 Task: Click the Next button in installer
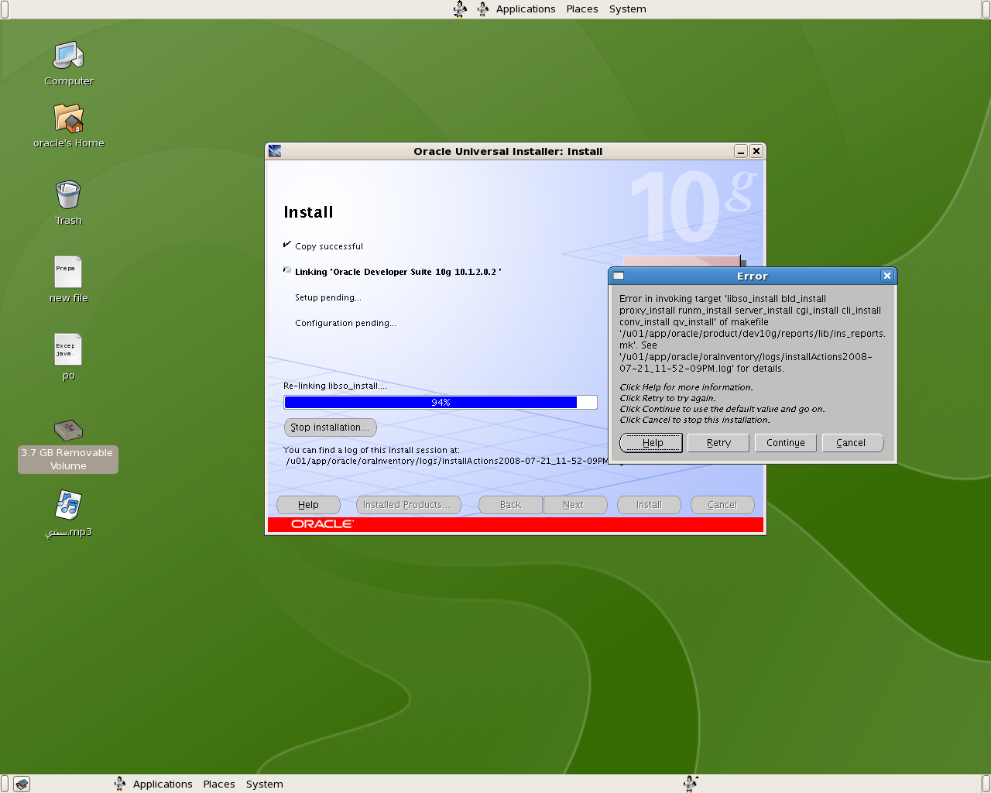[x=574, y=505]
